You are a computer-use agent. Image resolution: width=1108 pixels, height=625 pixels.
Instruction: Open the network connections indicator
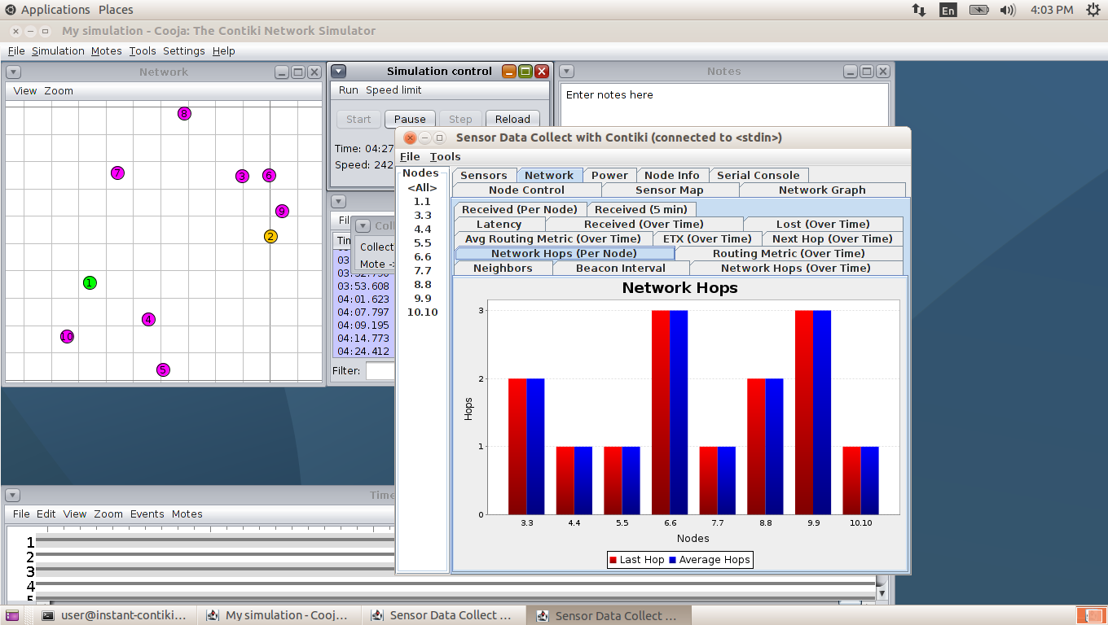coord(918,10)
